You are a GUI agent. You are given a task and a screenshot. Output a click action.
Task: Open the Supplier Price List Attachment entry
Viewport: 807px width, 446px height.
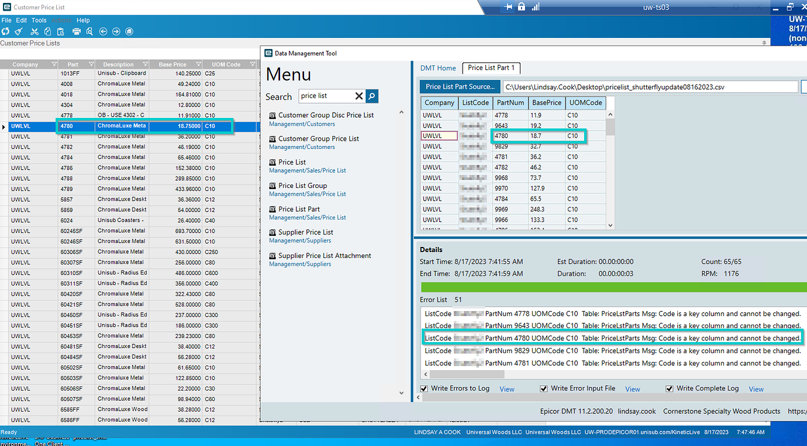click(x=325, y=256)
